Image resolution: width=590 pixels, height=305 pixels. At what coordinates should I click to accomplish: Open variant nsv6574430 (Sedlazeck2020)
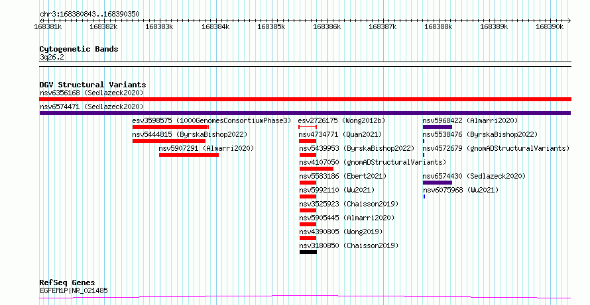474,176
